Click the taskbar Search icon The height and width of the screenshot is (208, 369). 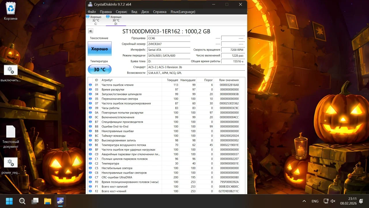click(22, 201)
